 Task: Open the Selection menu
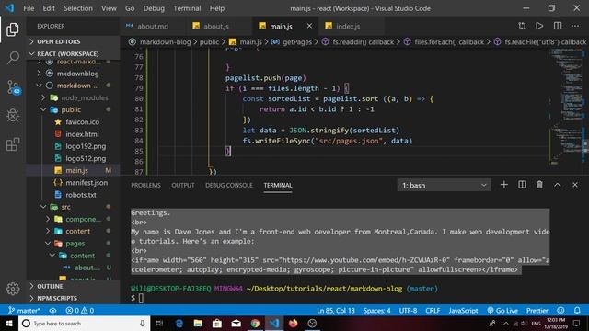pos(78,8)
